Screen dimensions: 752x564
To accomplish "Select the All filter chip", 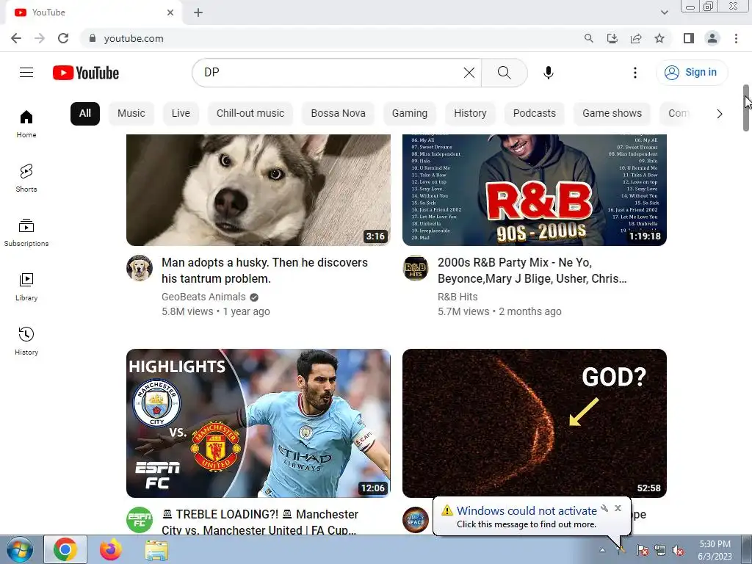I will click(x=85, y=114).
